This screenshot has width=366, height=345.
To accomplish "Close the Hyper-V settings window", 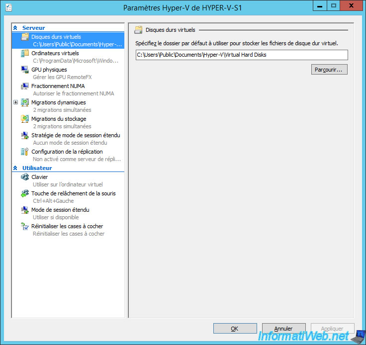I will [x=351, y=5].
